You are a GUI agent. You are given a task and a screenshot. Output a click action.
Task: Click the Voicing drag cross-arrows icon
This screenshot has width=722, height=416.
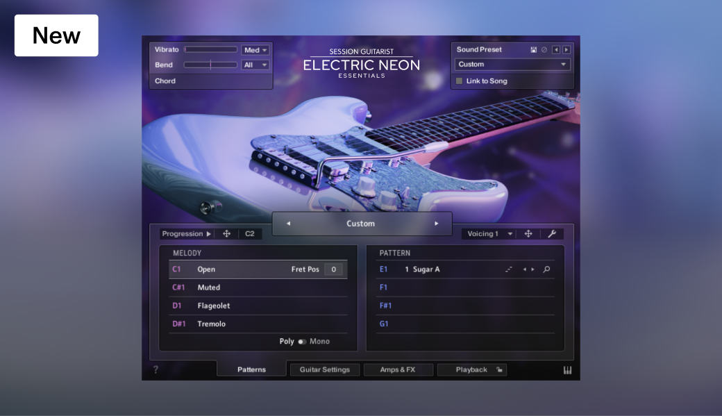528,234
